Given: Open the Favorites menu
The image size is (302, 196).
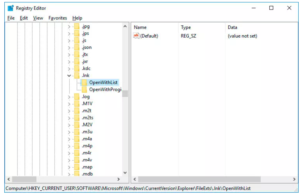Looking at the screenshot, I should tap(57, 18).
